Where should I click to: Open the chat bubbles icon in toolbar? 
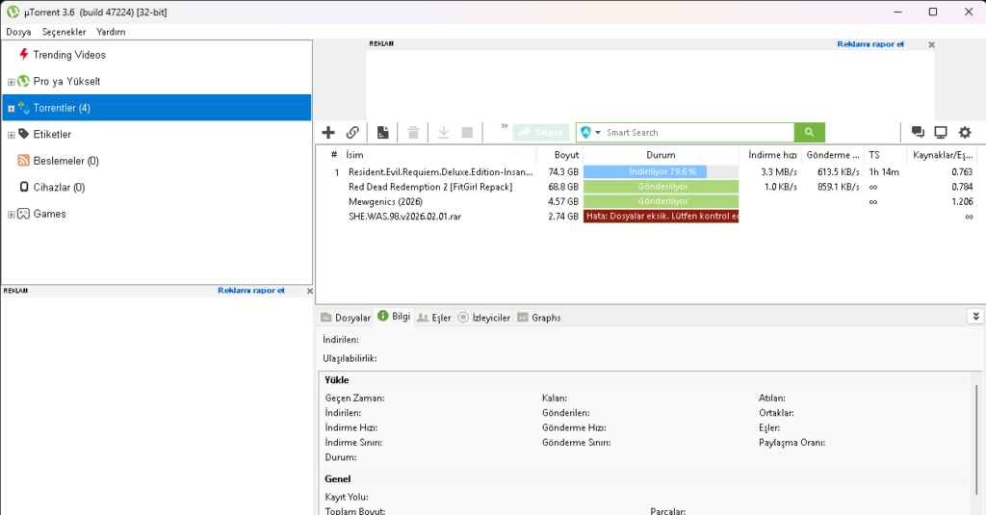918,132
